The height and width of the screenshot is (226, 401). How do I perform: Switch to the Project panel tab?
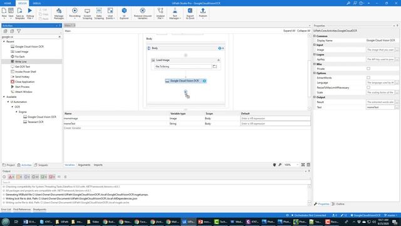pos(9,165)
